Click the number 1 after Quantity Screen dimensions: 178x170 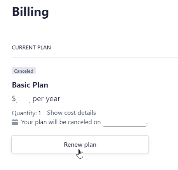40,113
